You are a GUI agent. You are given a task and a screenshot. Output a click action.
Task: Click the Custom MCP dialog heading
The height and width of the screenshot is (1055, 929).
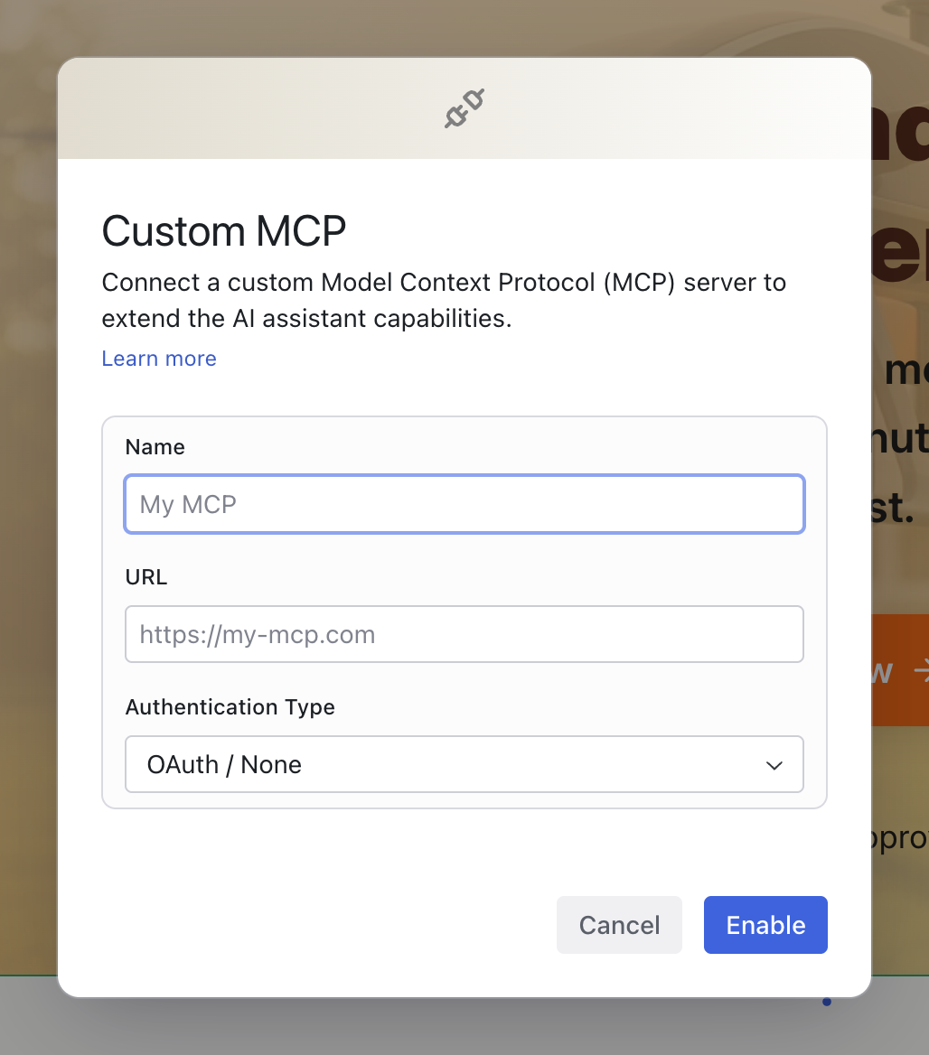click(x=224, y=231)
